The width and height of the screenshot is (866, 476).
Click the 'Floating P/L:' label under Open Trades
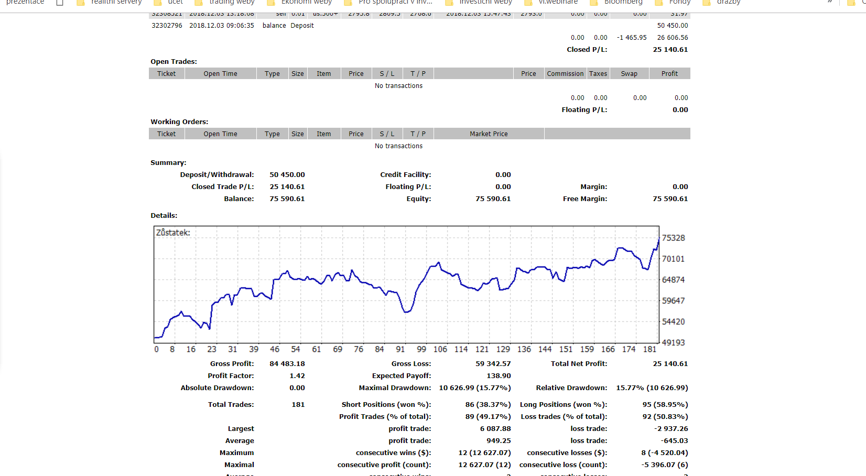point(584,110)
